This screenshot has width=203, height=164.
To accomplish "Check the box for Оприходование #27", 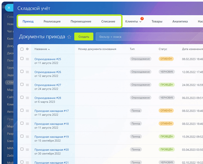I will pos(22,84).
